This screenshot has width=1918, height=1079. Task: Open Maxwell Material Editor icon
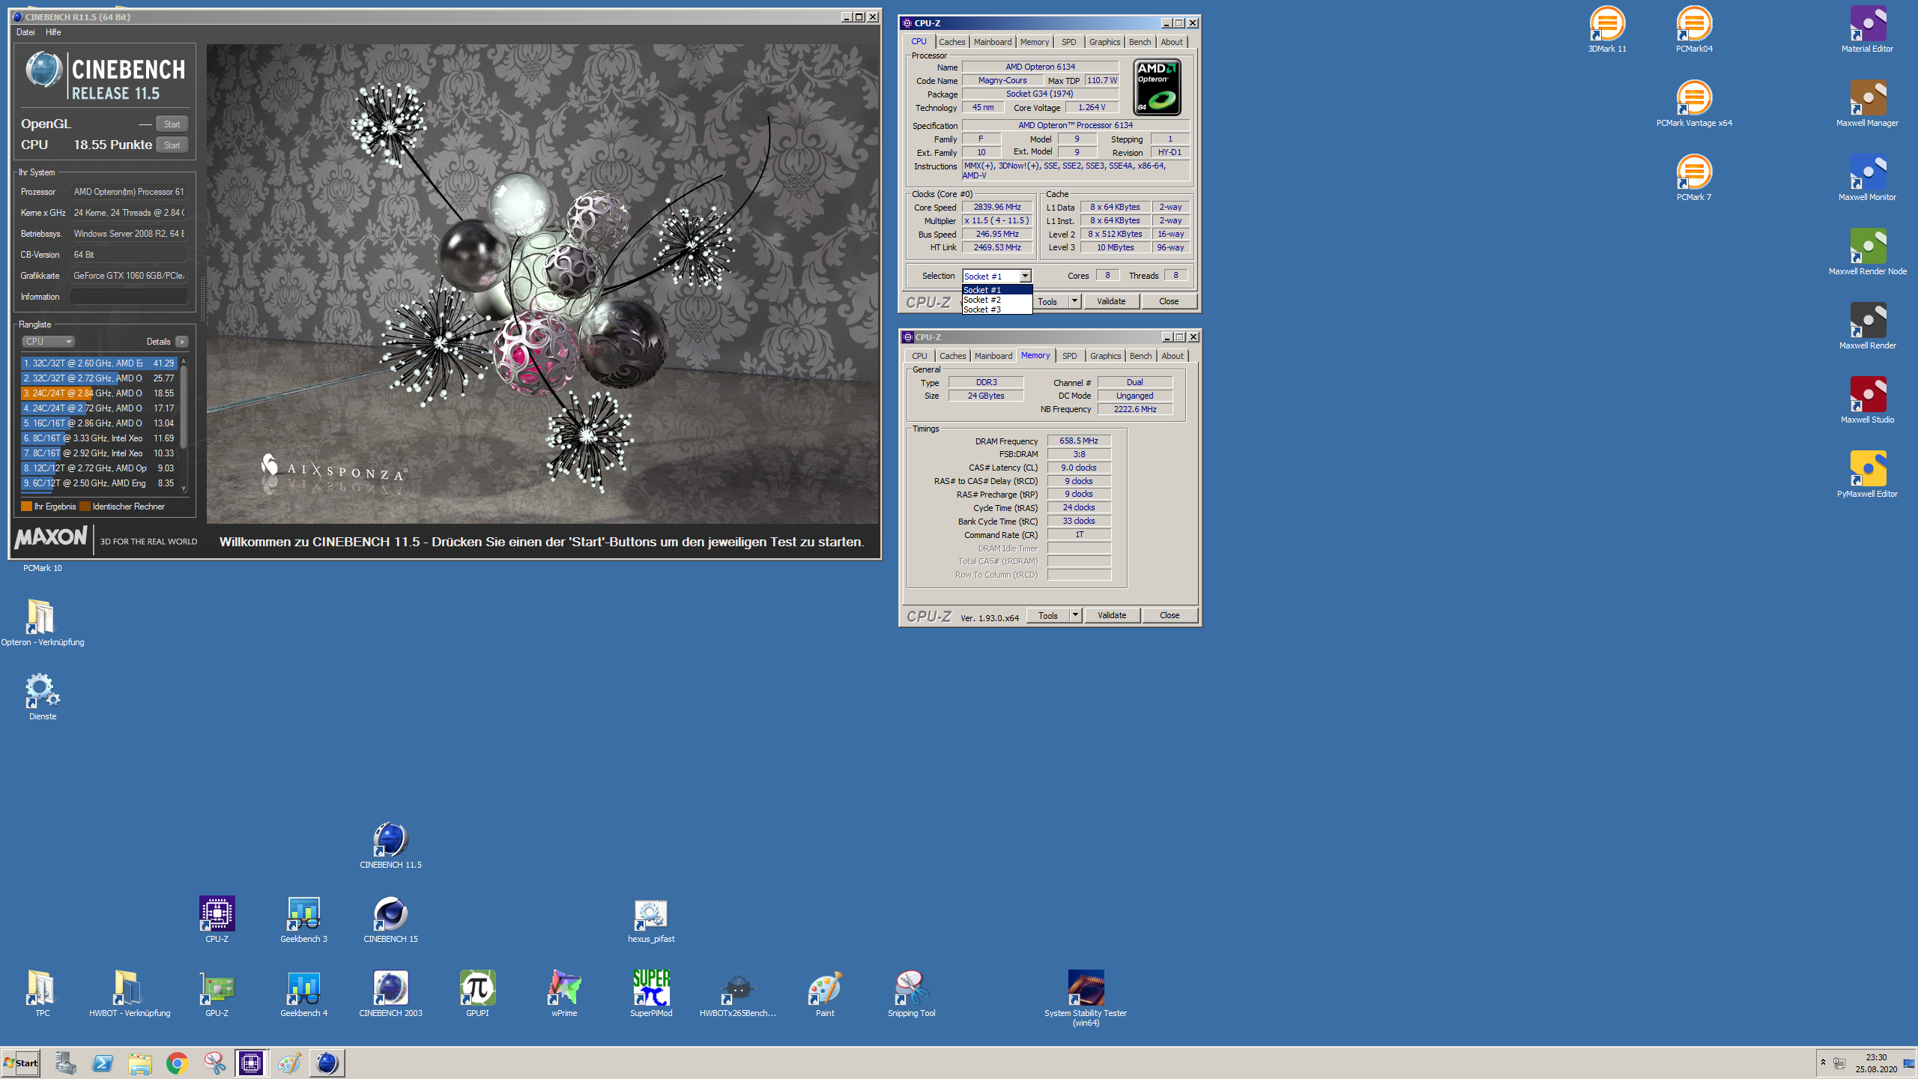pos(1867,30)
